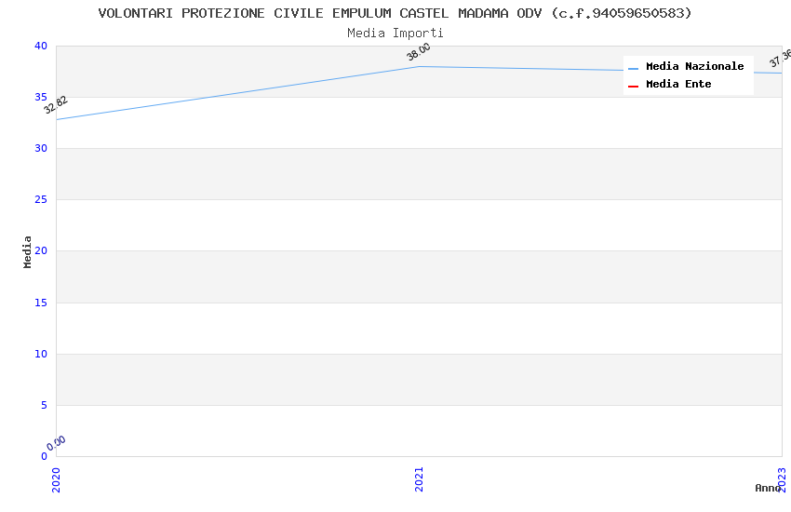Viewport: 791px width, 512px height.
Task: Click the 35 y-axis tick label
Action: 40,97
